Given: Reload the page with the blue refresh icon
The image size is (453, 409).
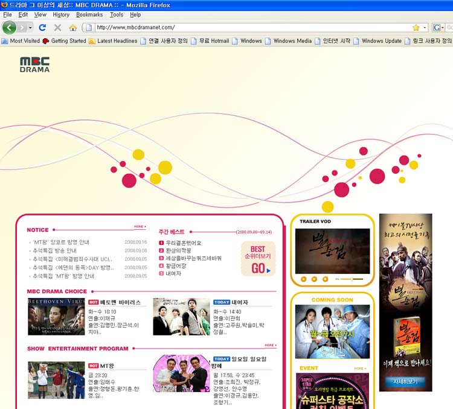Looking at the screenshot, I should click(42, 28).
